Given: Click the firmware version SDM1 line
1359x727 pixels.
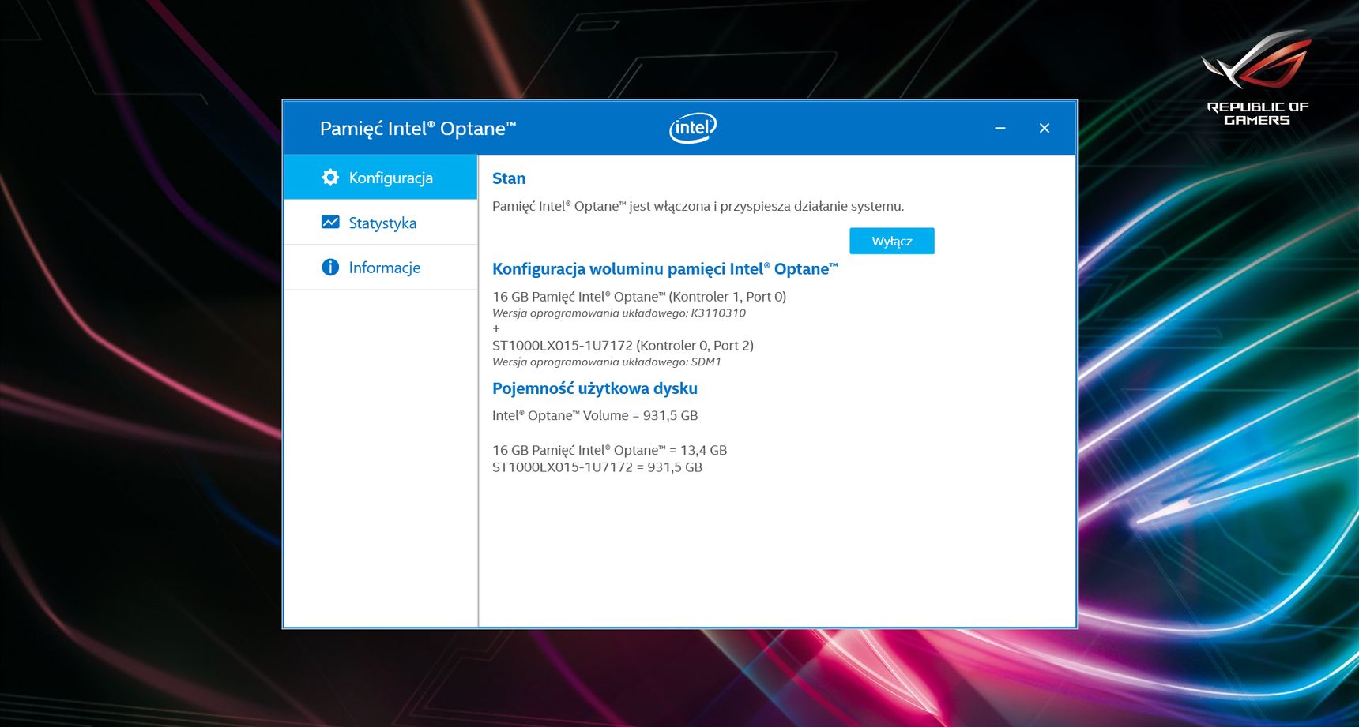Looking at the screenshot, I should pos(607,362).
